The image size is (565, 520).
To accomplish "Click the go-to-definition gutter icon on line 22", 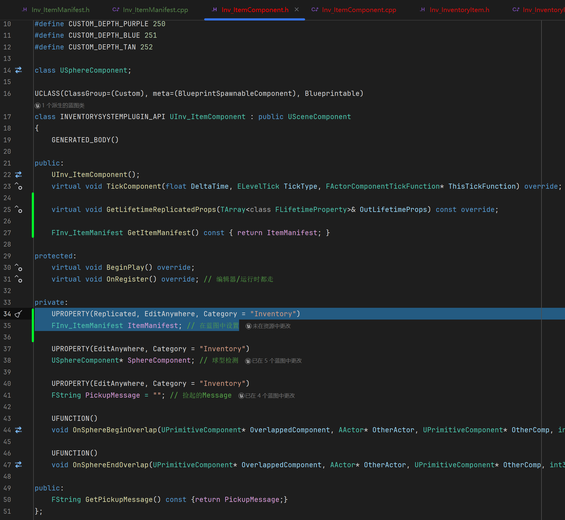I will (18, 175).
